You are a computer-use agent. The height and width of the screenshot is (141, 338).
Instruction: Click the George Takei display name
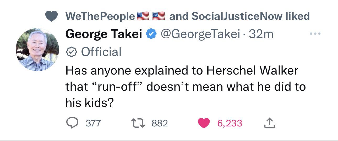[x=103, y=34]
